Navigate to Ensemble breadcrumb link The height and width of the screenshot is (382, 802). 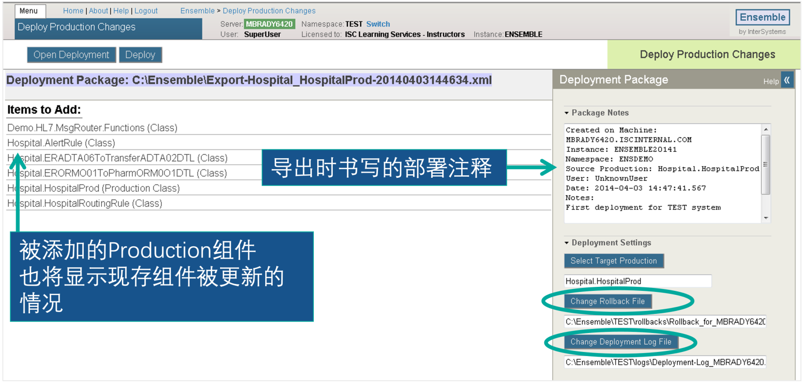click(x=197, y=11)
